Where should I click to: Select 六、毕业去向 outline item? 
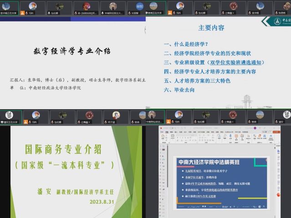[x=179, y=90]
